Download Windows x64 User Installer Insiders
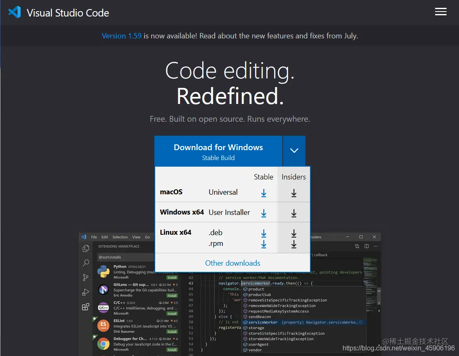Viewport: 459px width, 356px height. point(293,213)
